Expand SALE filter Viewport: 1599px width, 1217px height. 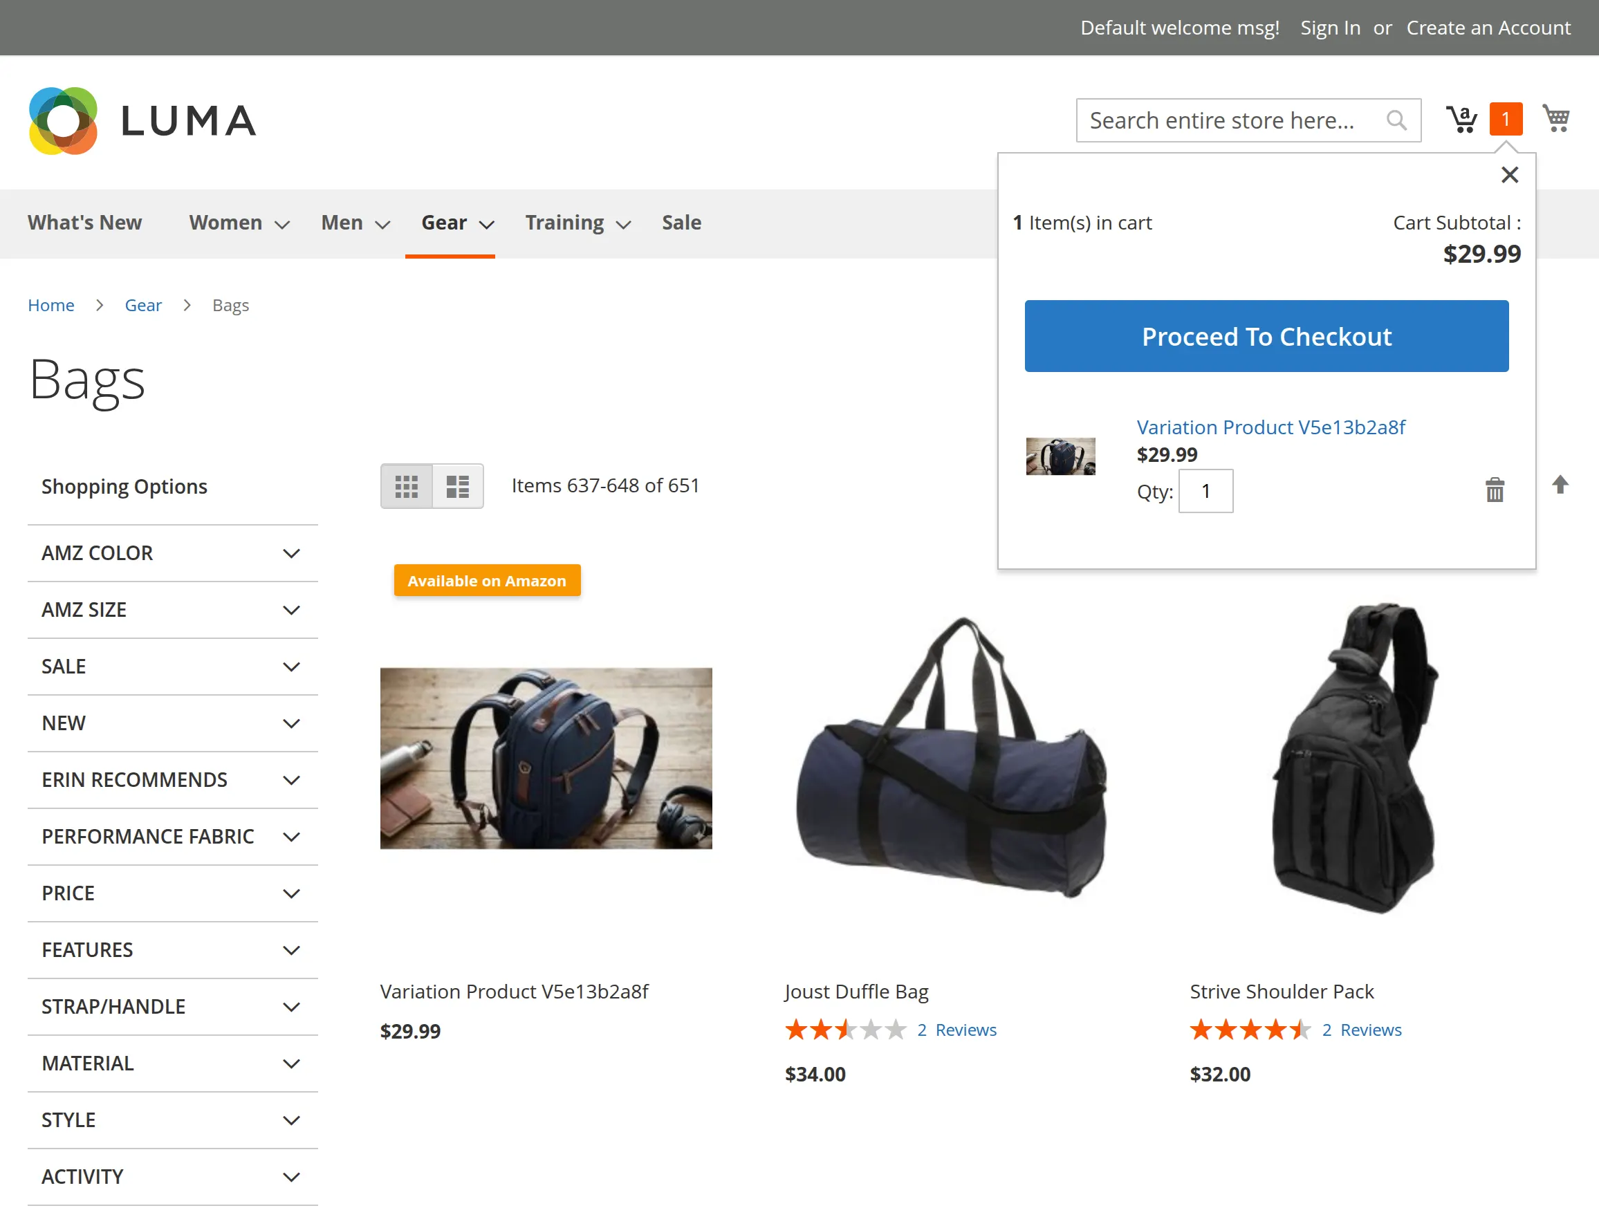point(172,667)
